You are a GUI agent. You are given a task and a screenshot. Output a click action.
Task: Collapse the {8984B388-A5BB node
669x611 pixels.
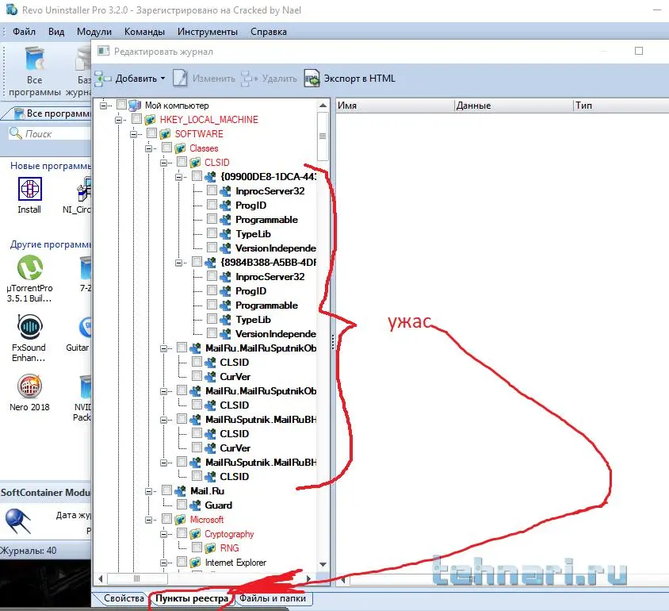pyautogui.click(x=179, y=263)
